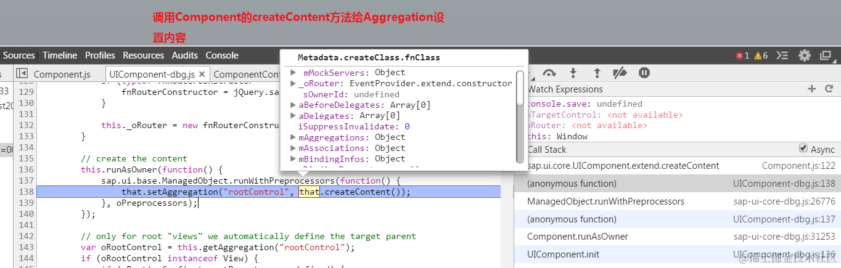Screen dimensions: 841x268
Task: Set breakpoint on line number 138
Action: (25, 192)
